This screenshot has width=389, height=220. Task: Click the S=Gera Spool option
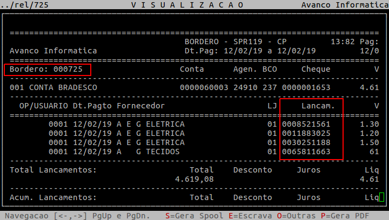pyautogui.click(x=189, y=216)
